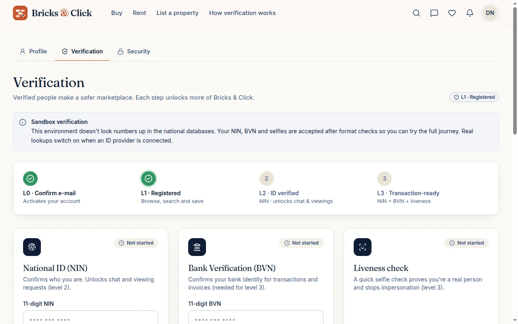Viewport: 518px width, 324px height.
Task: Click Not started badge on National ID card
Action: [x=136, y=243]
